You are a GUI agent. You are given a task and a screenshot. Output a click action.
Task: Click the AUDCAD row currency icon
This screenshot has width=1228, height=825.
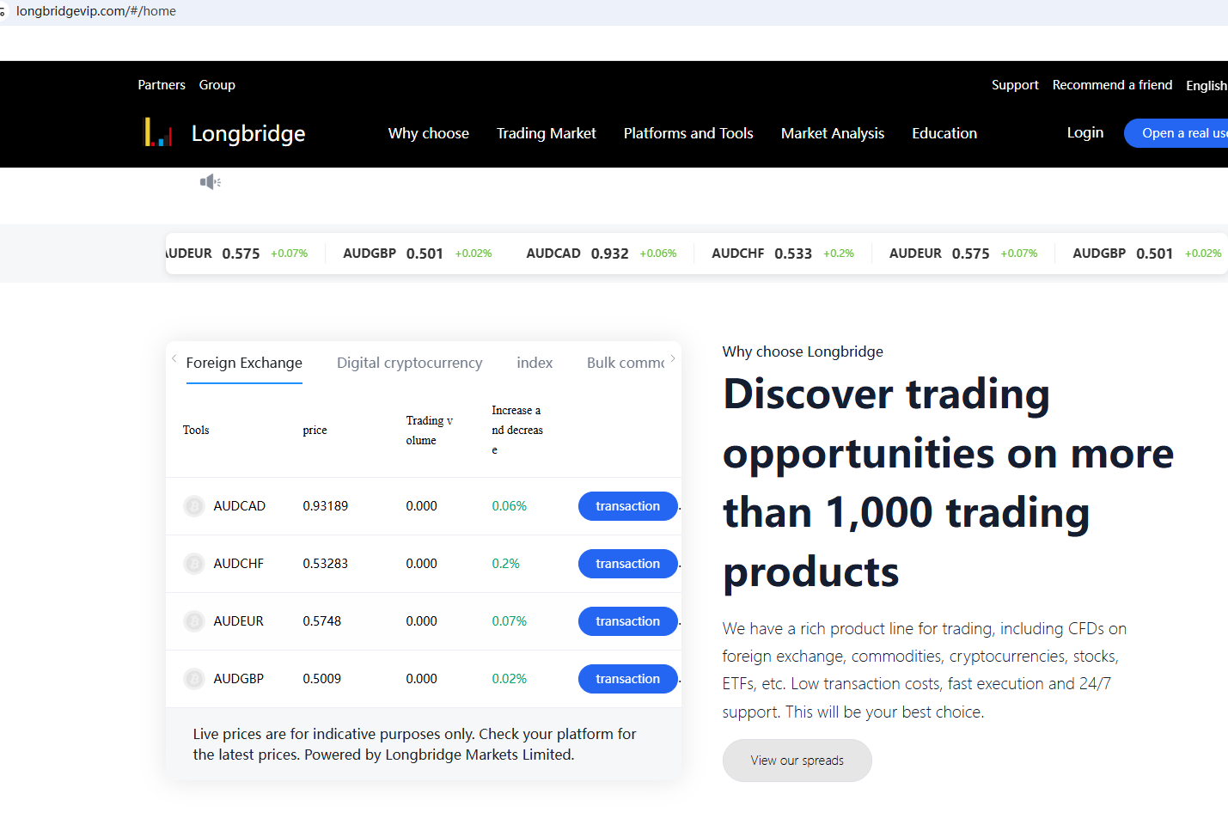click(194, 506)
